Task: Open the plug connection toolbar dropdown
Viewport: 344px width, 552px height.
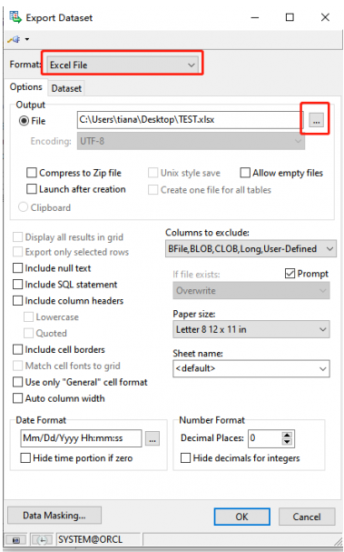Action: pyautogui.click(x=27, y=39)
